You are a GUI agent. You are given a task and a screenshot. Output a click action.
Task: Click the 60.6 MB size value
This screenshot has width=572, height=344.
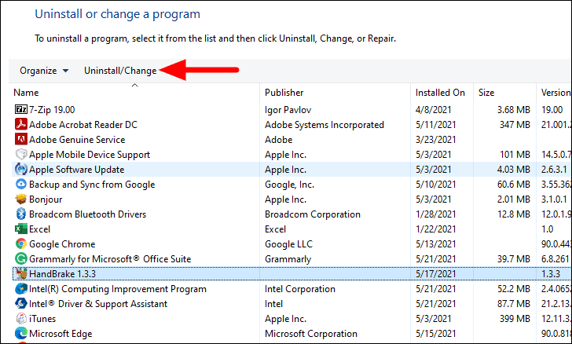coord(514,185)
